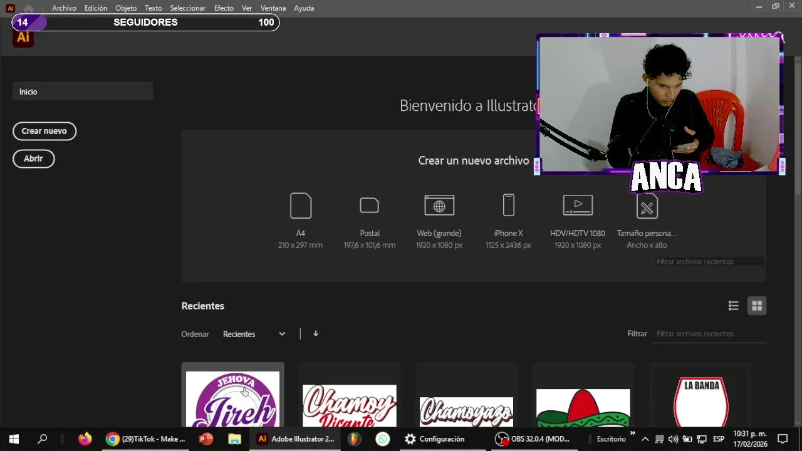
Task: Select the HDV/HDTV 1080 preset icon
Action: pos(578,205)
